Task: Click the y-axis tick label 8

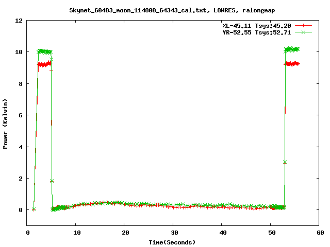Action: tap(21, 84)
